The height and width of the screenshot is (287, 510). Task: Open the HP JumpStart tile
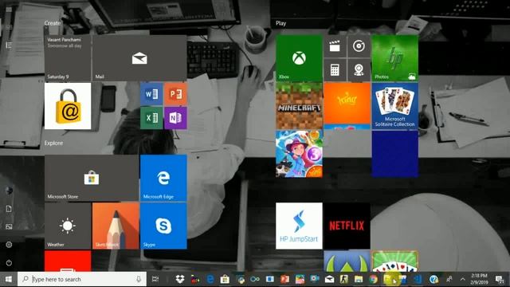click(x=299, y=226)
